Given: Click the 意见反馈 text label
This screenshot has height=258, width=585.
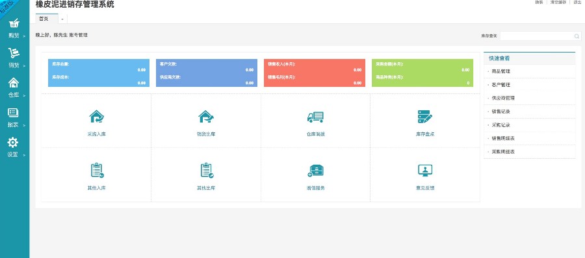Looking at the screenshot, I should click(425, 188).
